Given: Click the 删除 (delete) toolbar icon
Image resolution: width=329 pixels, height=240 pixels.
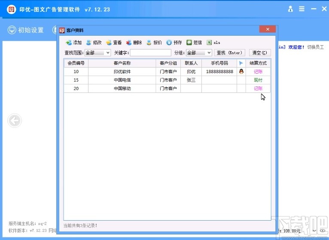Looking at the screenshot, I should (x=128, y=43).
